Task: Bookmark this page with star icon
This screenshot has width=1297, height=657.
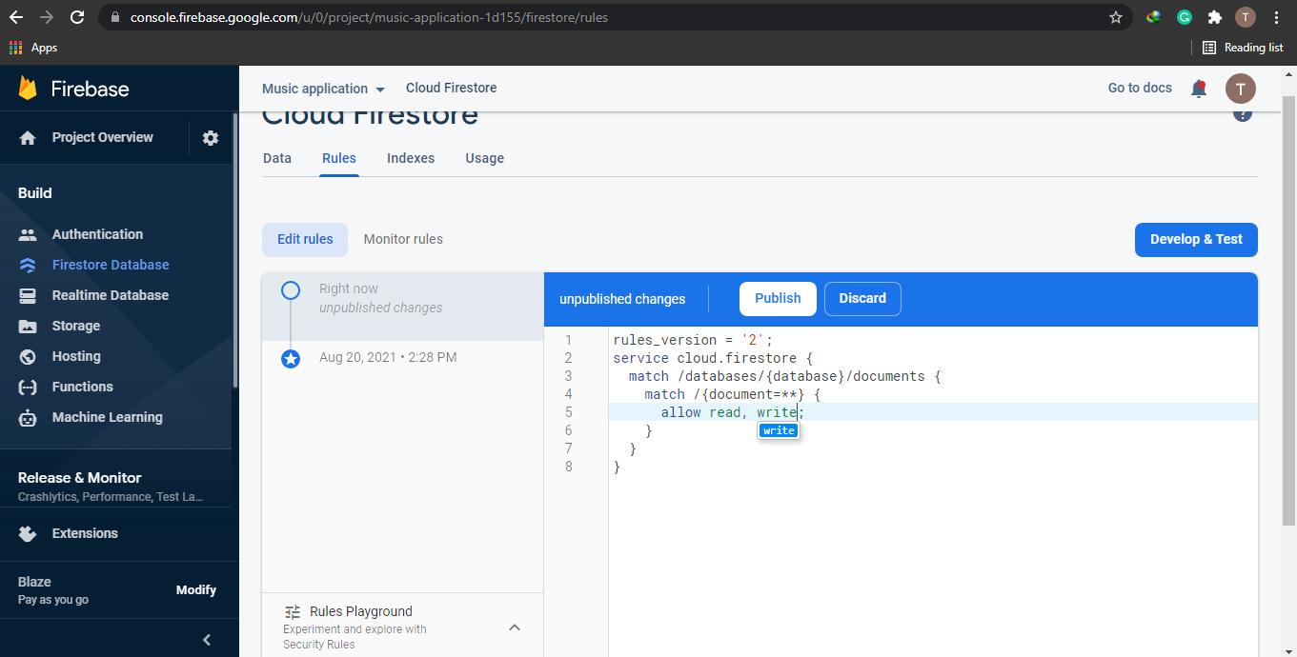Action: click(x=1116, y=17)
